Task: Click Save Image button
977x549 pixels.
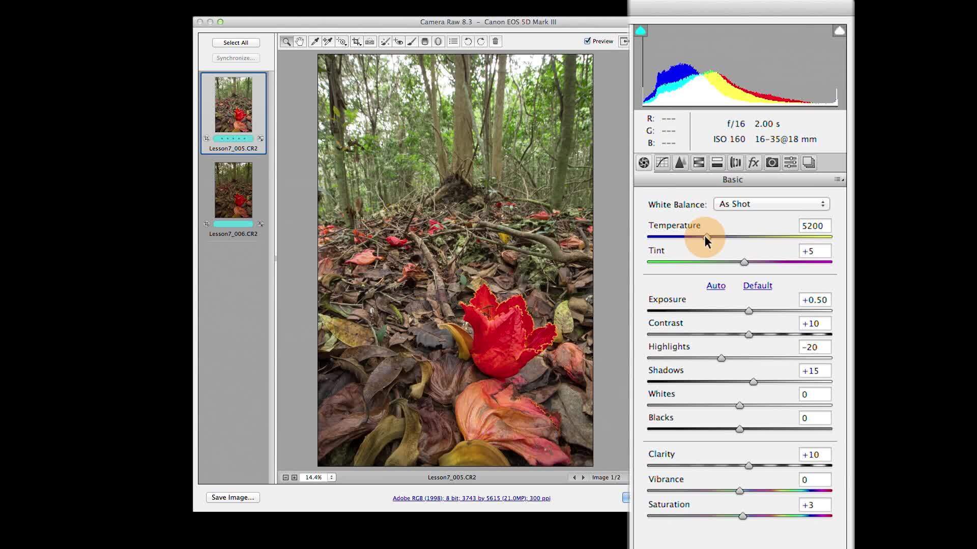Action: pos(233,497)
